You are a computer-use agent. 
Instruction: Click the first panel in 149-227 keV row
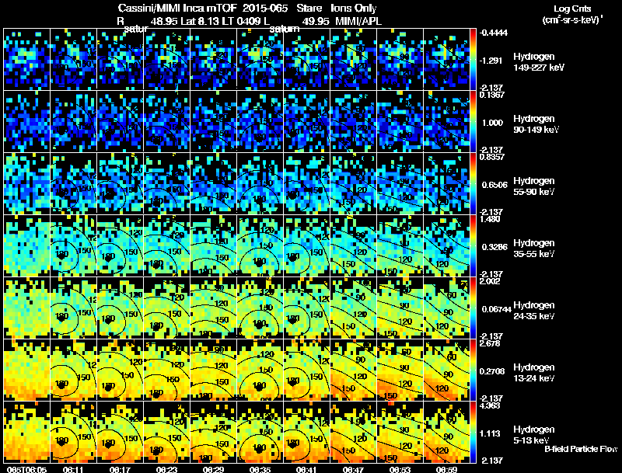coord(27,59)
